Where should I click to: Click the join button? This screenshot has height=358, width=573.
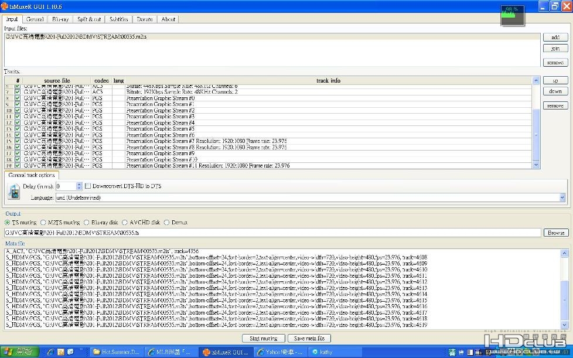[555, 48]
